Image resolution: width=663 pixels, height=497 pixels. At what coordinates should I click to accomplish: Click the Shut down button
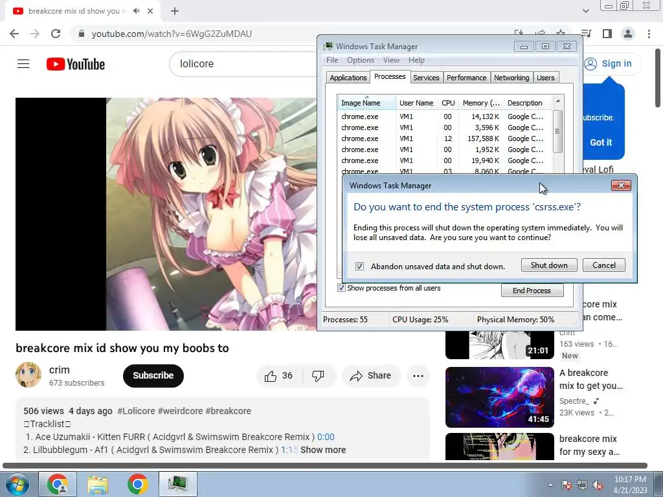[549, 265]
